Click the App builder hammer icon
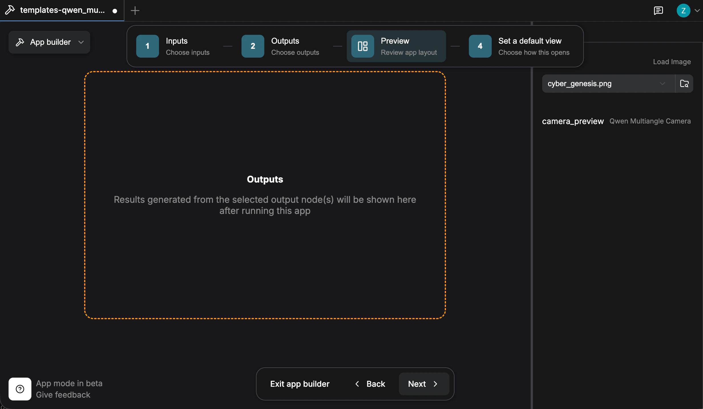The height and width of the screenshot is (409, 703). 20,42
